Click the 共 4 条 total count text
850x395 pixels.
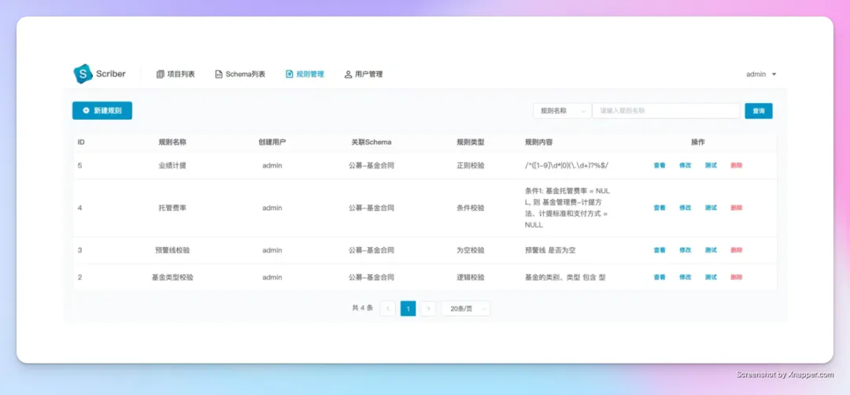(x=363, y=308)
